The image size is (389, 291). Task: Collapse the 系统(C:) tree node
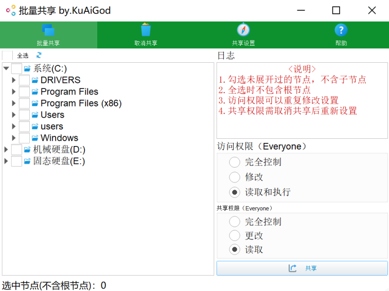pos(7,68)
